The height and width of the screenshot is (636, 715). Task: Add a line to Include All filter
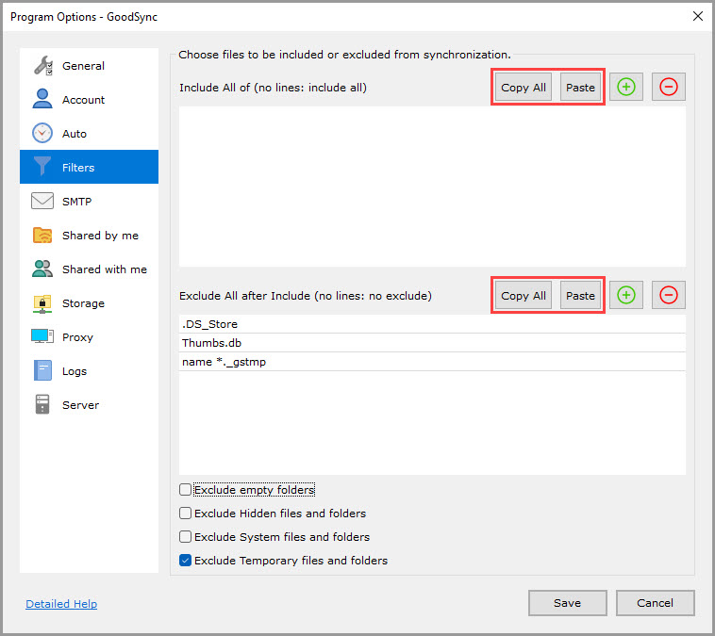[x=626, y=87]
